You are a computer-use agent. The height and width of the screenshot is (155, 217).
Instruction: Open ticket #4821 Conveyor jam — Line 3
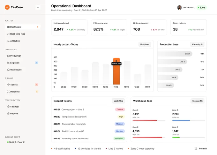(x=89, y=110)
